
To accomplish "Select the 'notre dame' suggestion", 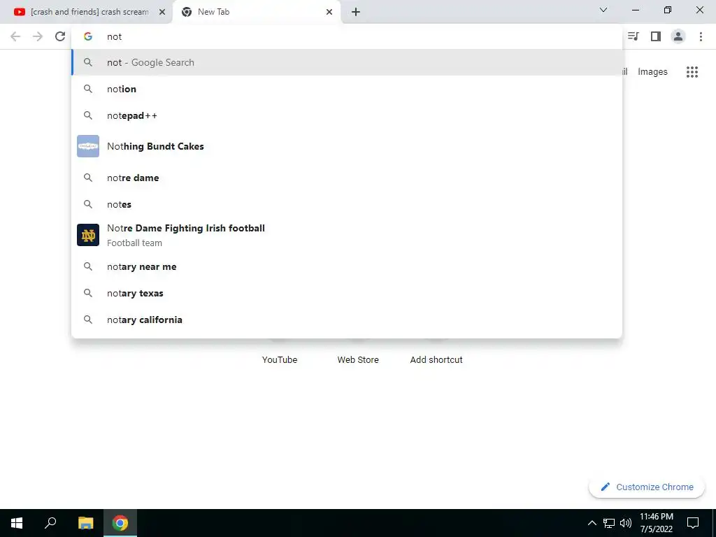I will click(x=347, y=178).
